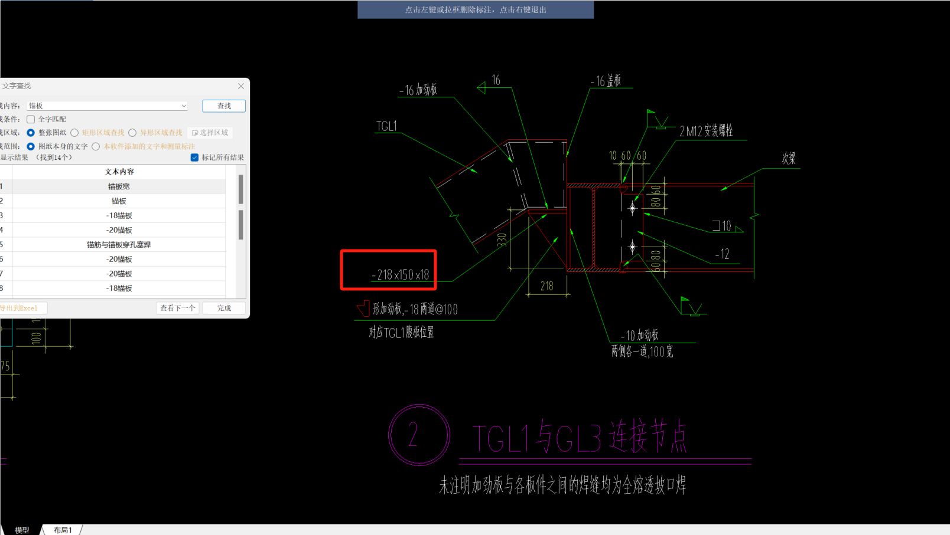The width and height of the screenshot is (950, 535).
Task: Select result row 5 锚筋与锚板穿孔塞焊
Action: tap(119, 244)
